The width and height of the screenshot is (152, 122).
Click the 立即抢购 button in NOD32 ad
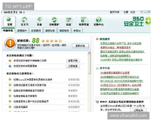[138, 110]
